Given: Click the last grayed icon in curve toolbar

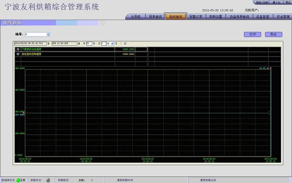Looking at the screenshot, I should click(125, 44).
